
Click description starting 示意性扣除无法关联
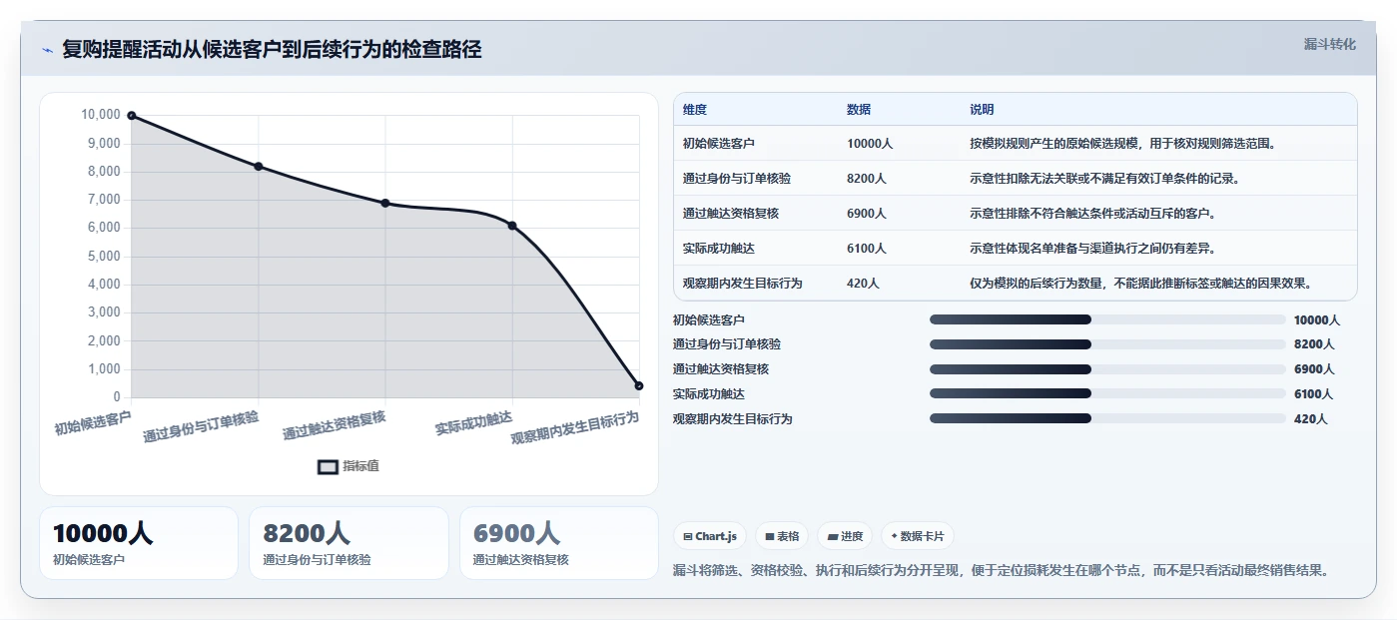[1106, 179]
